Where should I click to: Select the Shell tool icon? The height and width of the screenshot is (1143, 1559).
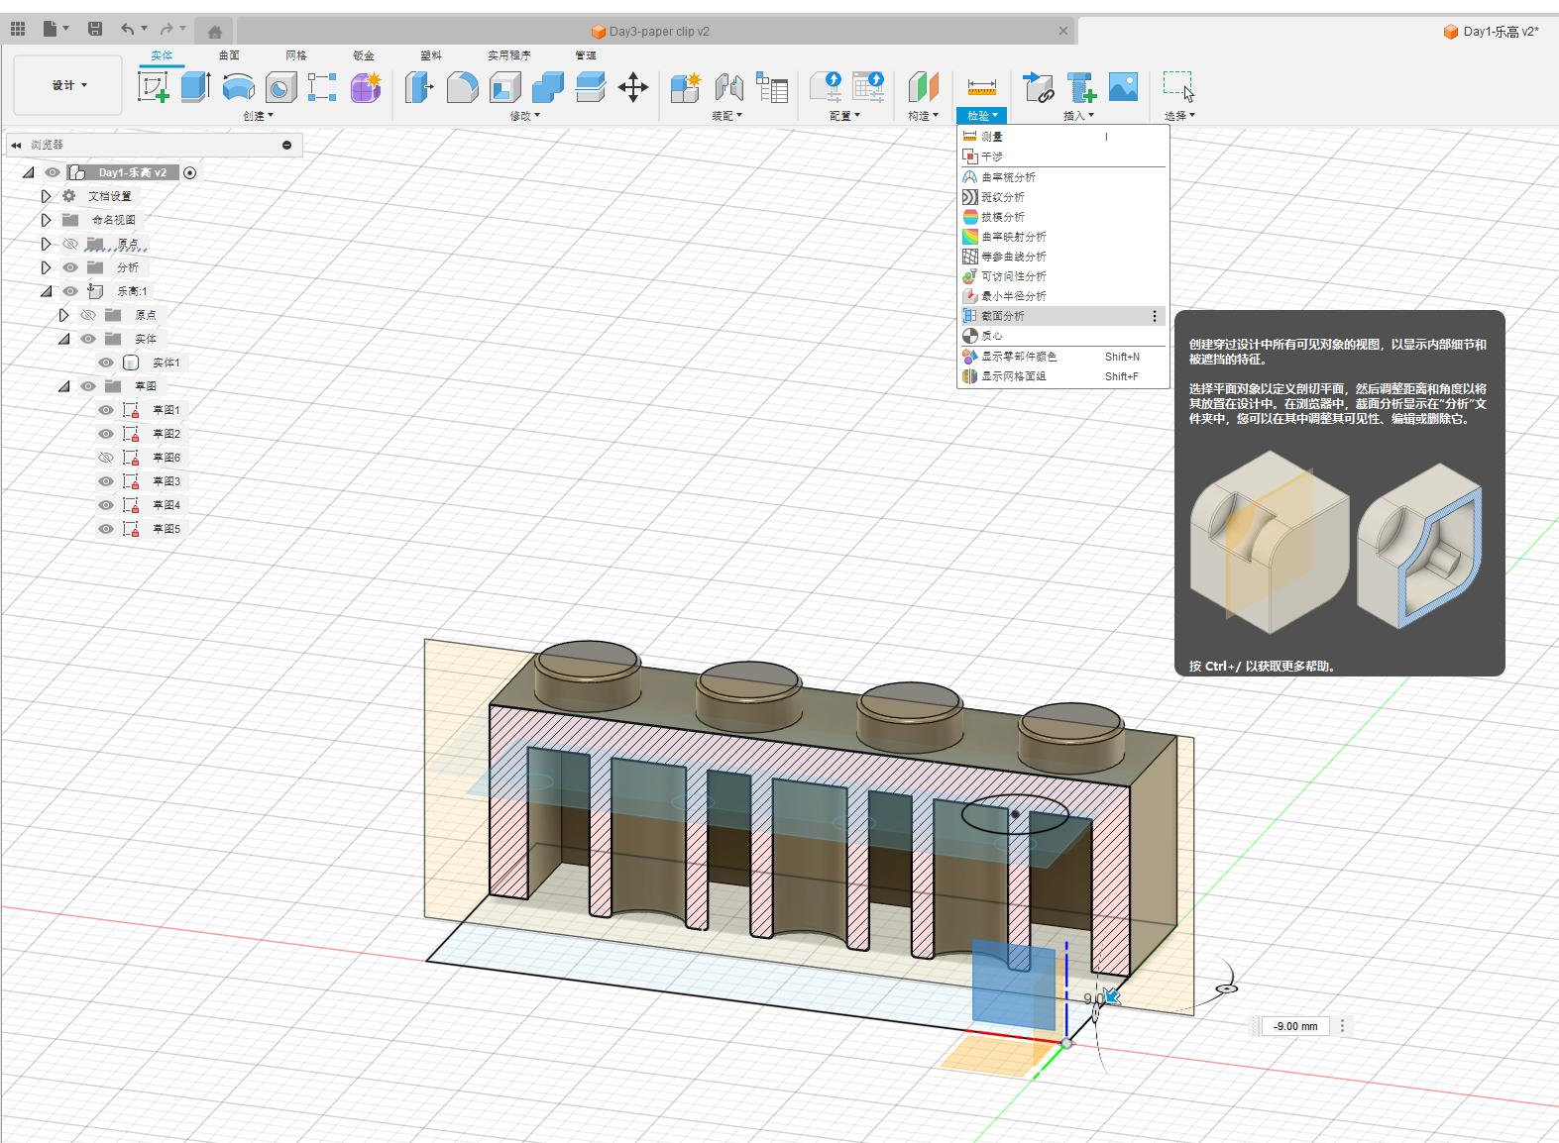504,87
